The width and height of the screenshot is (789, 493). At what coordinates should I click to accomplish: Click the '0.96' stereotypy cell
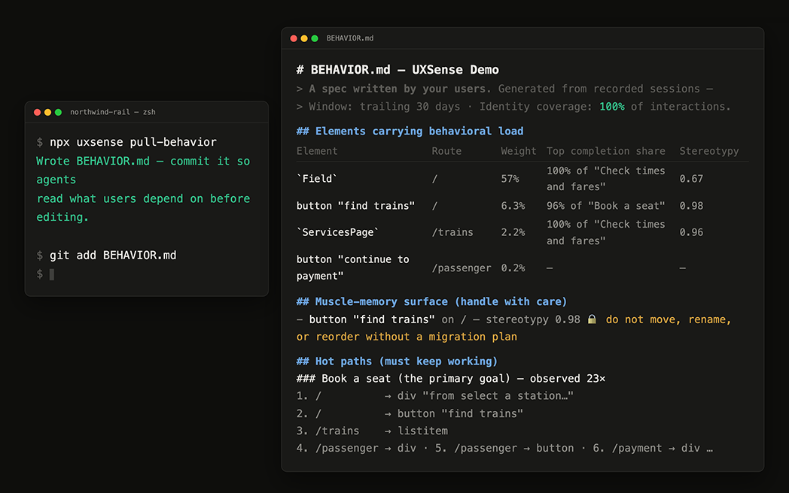click(691, 233)
